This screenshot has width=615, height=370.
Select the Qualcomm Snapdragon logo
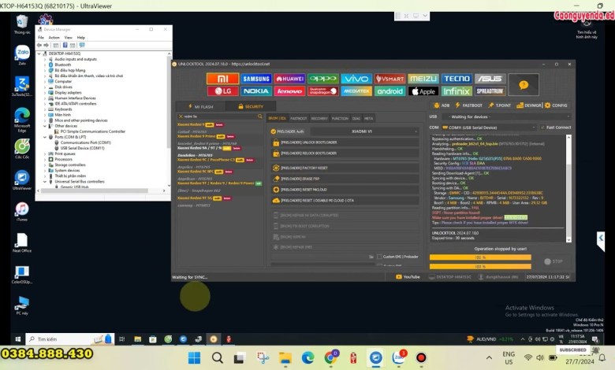pos(322,91)
